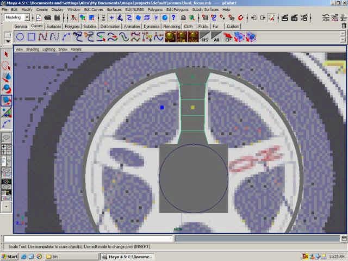Click the Windows Start button
Viewport: 348px width, 261px height.
(x=10, y=256)
